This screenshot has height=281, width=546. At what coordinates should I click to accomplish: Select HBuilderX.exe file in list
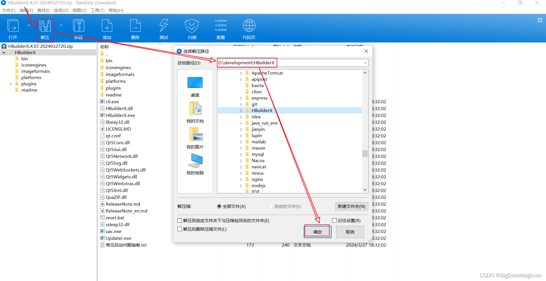[120, 115]
